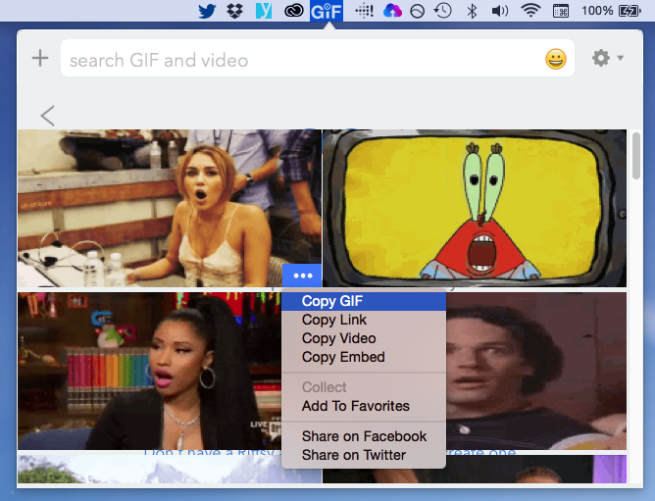
Task: Go back using the left chevron
Action: 47,116
